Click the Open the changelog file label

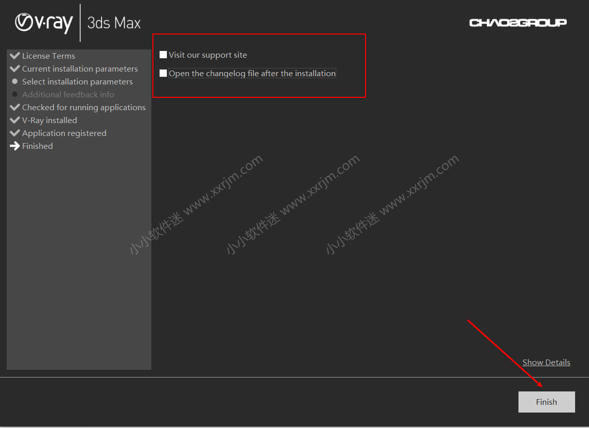(x=252, y=73)
